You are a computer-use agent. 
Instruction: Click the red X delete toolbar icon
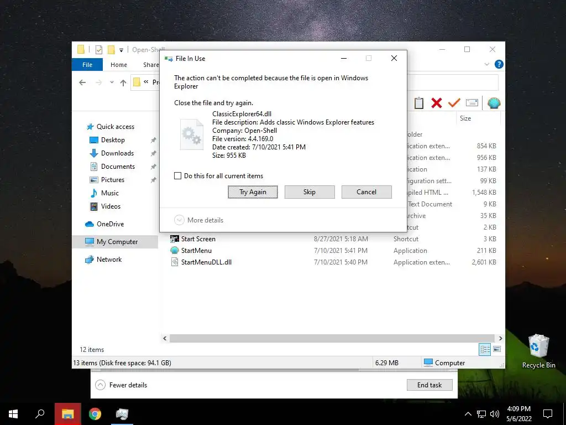pyautogui.click(x=437, y=103)
